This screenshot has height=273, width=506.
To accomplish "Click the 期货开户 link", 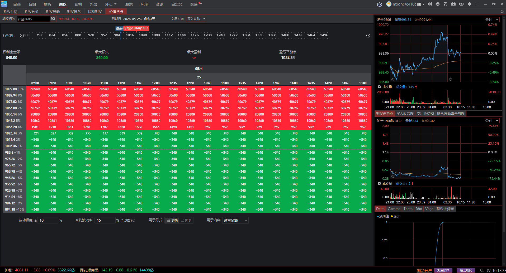I will [424, 271].
